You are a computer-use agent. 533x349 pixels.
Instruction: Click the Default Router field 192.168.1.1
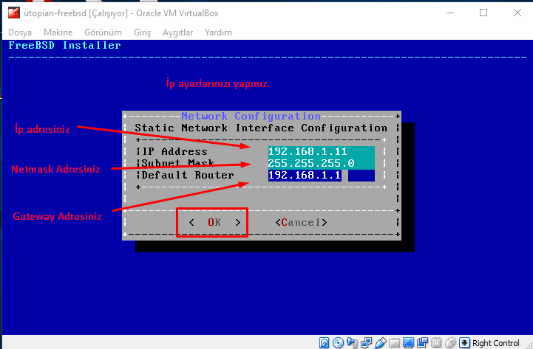(x=322, y=175)
